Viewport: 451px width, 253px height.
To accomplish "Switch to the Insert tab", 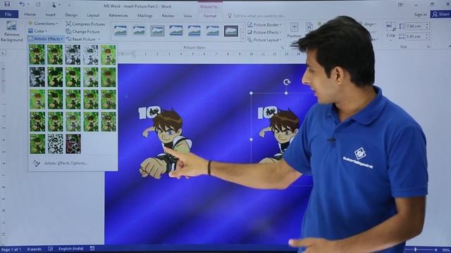I will [50, 15].
